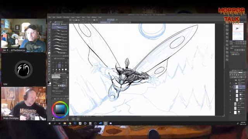
Task: Open the File menu
Action: click(x=50, y=17)
